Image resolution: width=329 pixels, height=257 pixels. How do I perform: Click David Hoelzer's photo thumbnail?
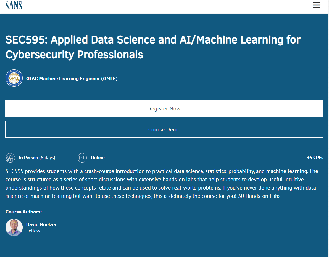[14, 228]
